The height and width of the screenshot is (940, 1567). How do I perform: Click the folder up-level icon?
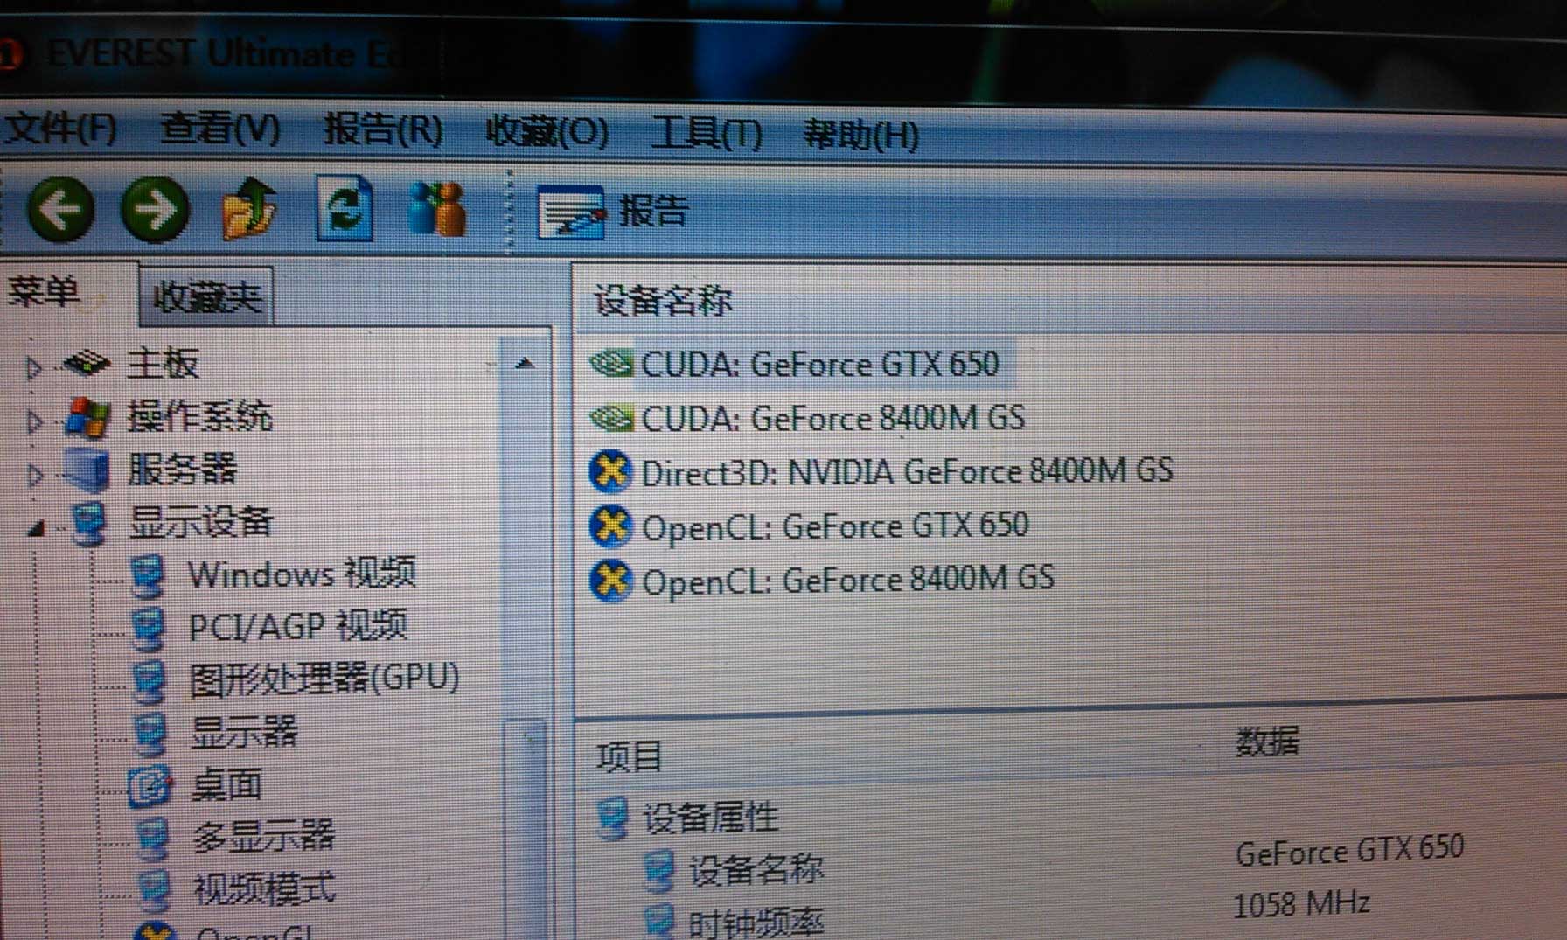249,208
